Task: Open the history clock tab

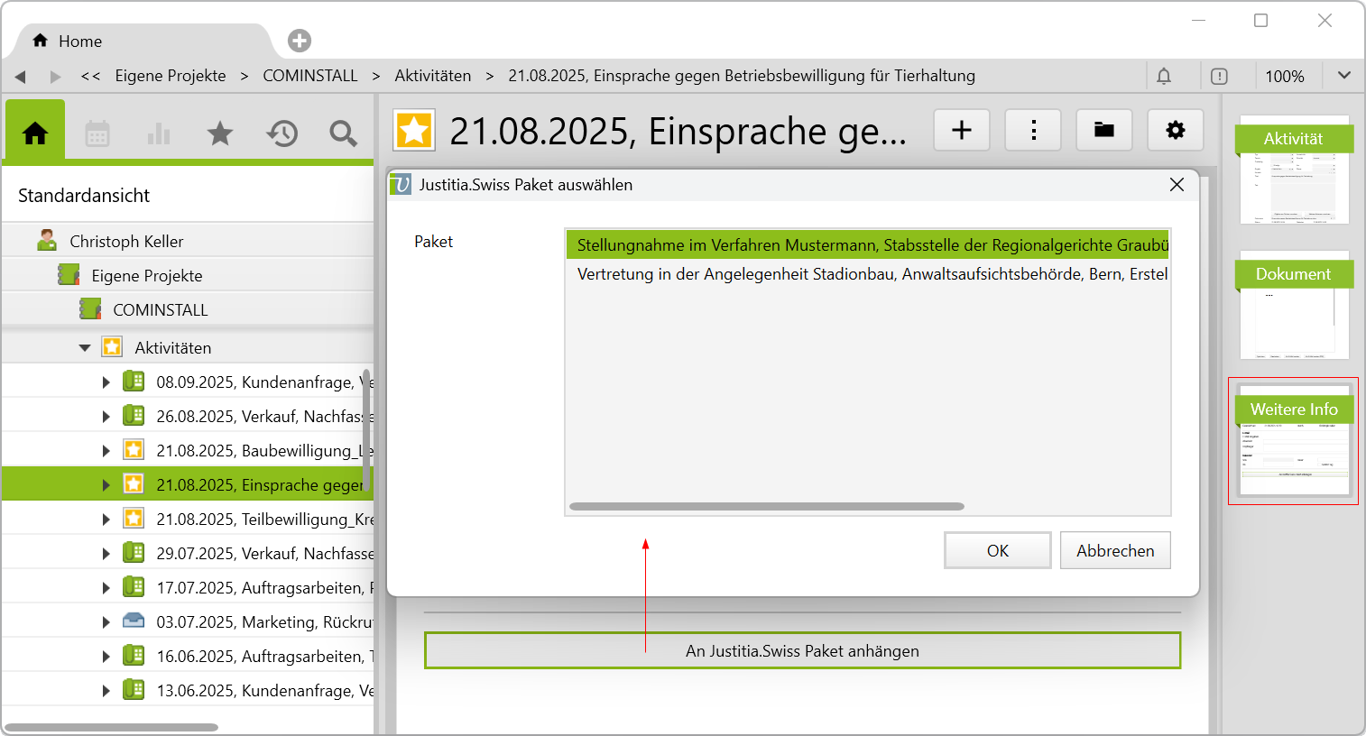Action: pos(282,133)
